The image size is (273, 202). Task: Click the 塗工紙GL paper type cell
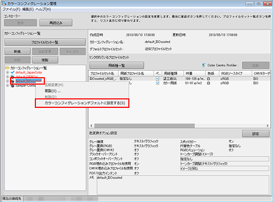coord(170,79)
